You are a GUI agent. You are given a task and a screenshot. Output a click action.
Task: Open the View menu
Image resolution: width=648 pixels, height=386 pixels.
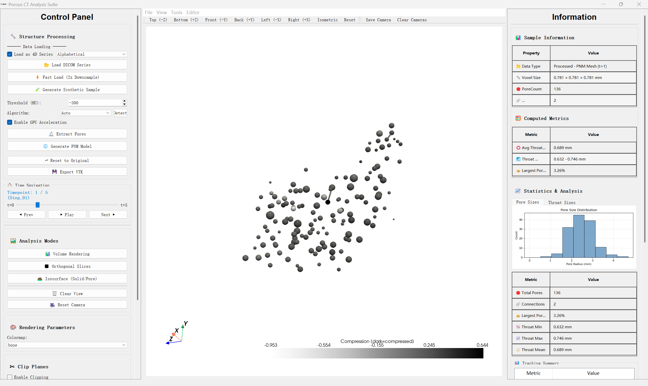tap(162, 12)
